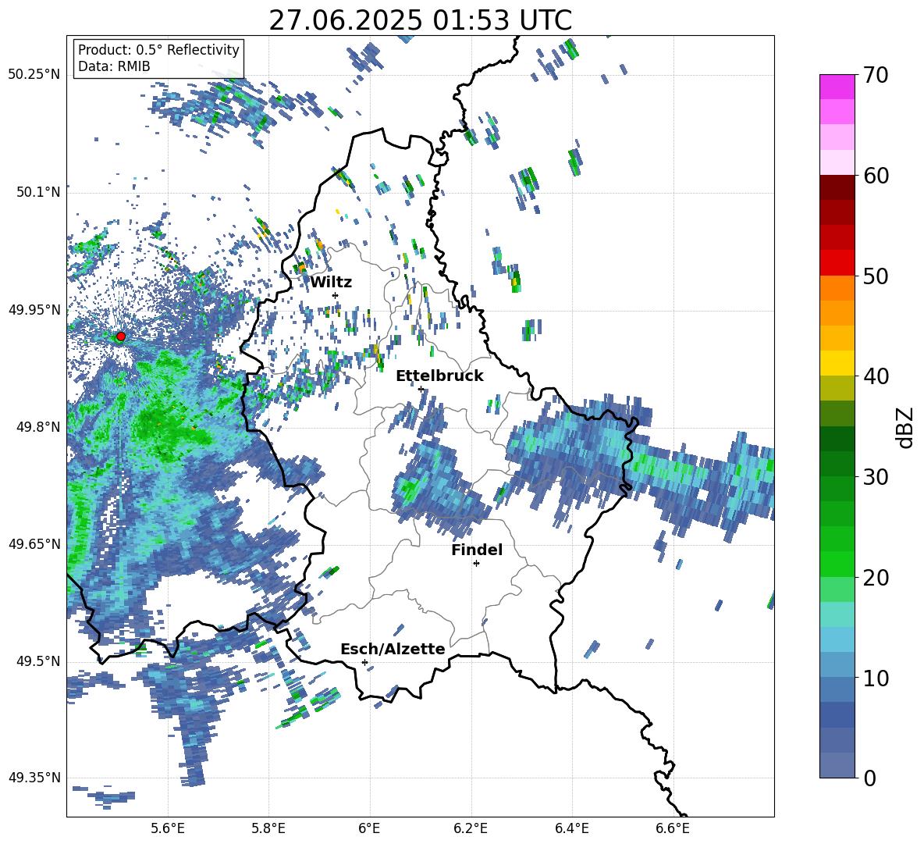Screen dimensions: 924x844
Task: Click the Wiltz cross marker
Action: point(336,295)
